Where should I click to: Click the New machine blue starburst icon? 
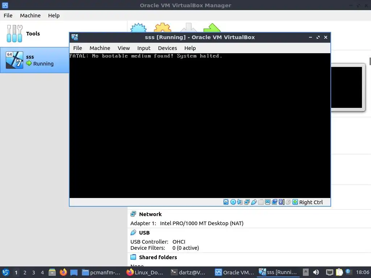coord(139,28)
